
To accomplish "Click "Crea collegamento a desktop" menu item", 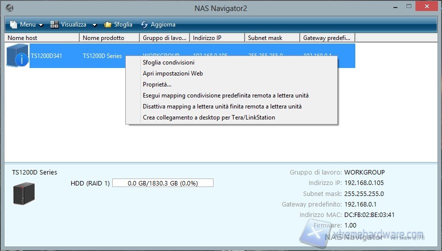I will [208, 117].
